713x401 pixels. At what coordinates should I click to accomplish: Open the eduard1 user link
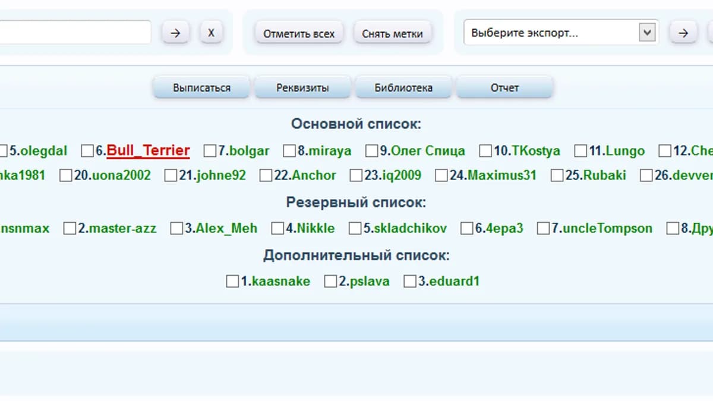(x=454, y=282)
